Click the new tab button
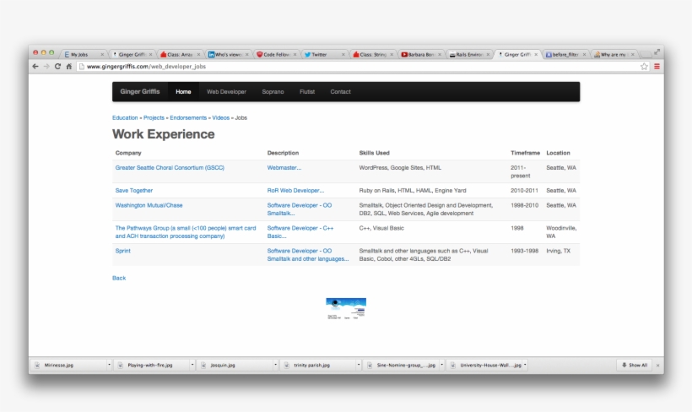 [x=646, y=54]
